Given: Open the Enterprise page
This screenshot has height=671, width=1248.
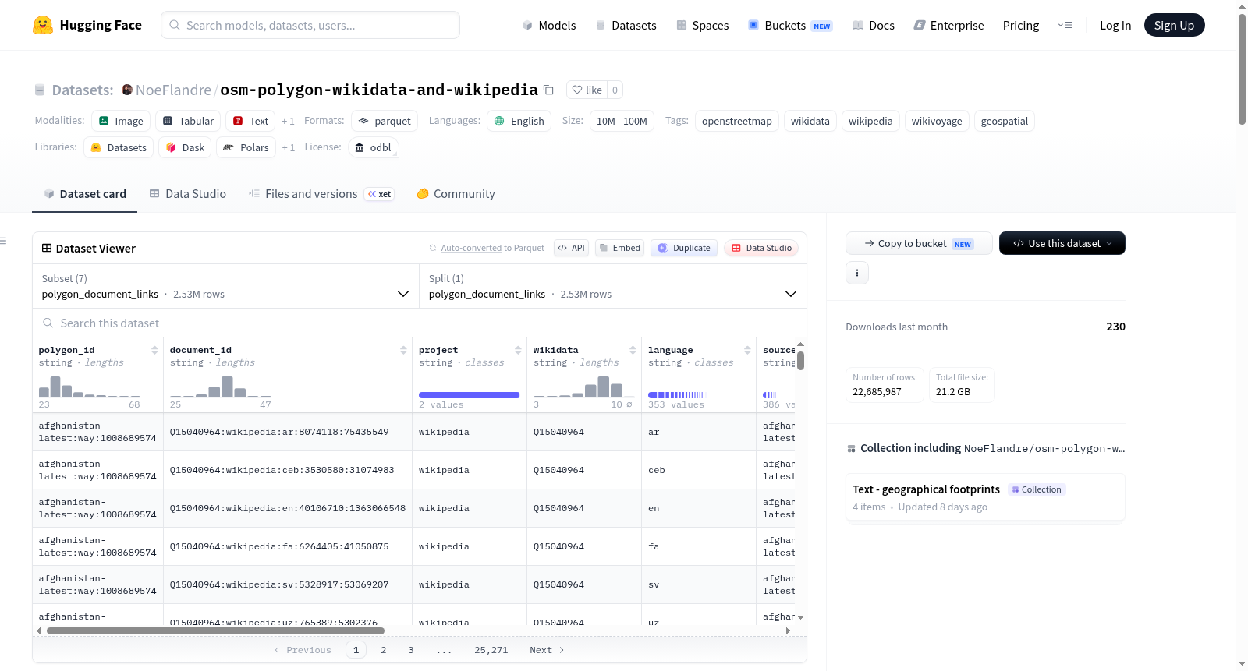Looking at the screenshot, I should pos(948,25).
